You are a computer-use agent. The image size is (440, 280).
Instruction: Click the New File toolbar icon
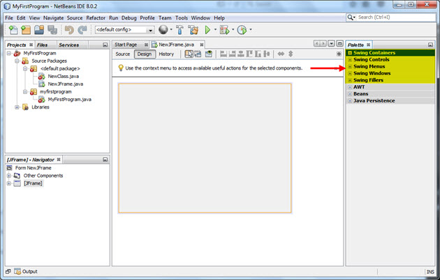coord(13,30)
